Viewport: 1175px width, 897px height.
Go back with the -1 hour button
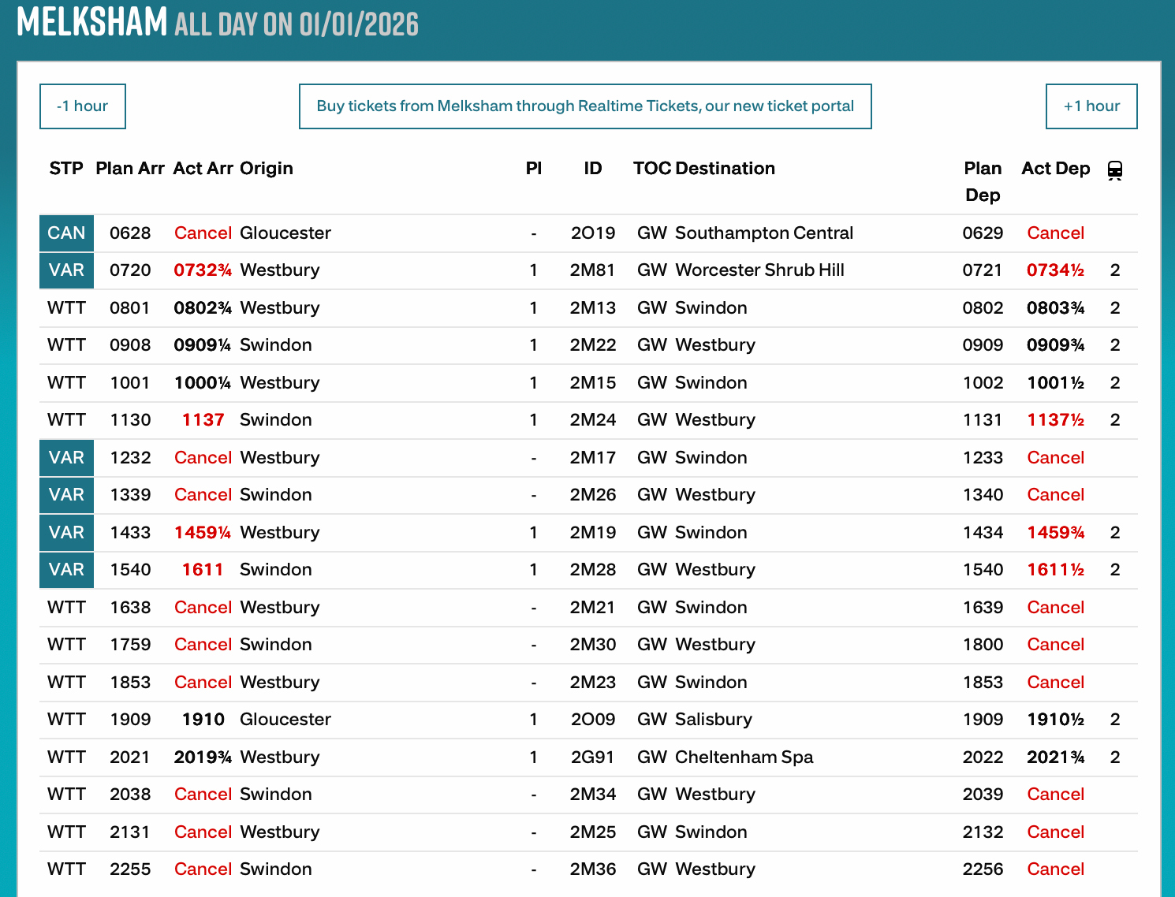(83, 106)
